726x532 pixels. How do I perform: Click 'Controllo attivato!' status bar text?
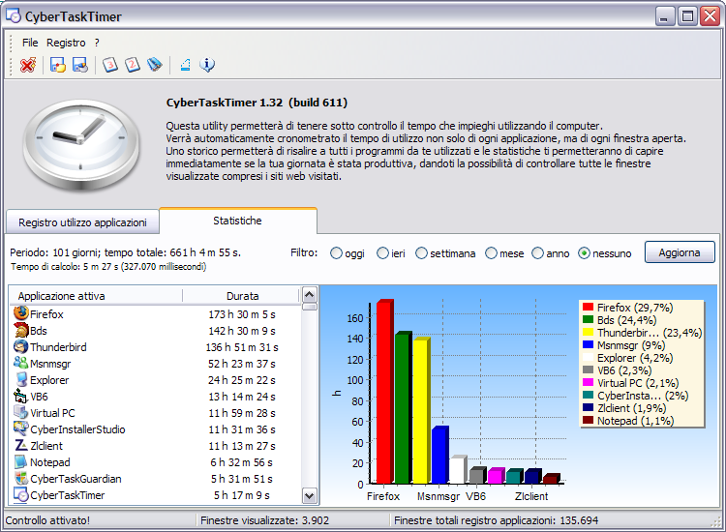[47, 520]
